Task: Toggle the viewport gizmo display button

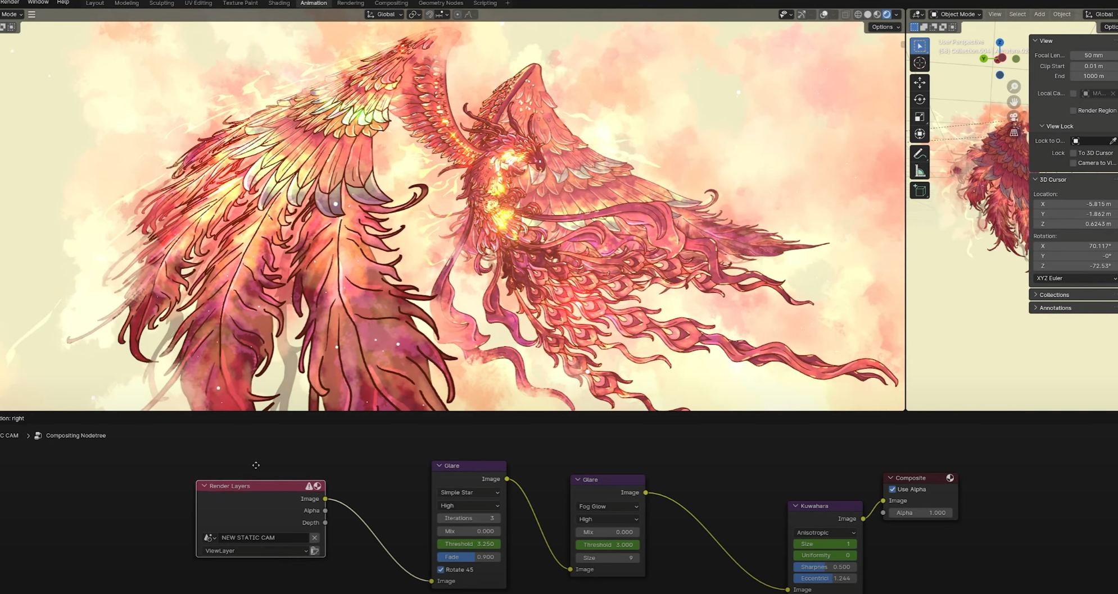Action: point(802,15)
